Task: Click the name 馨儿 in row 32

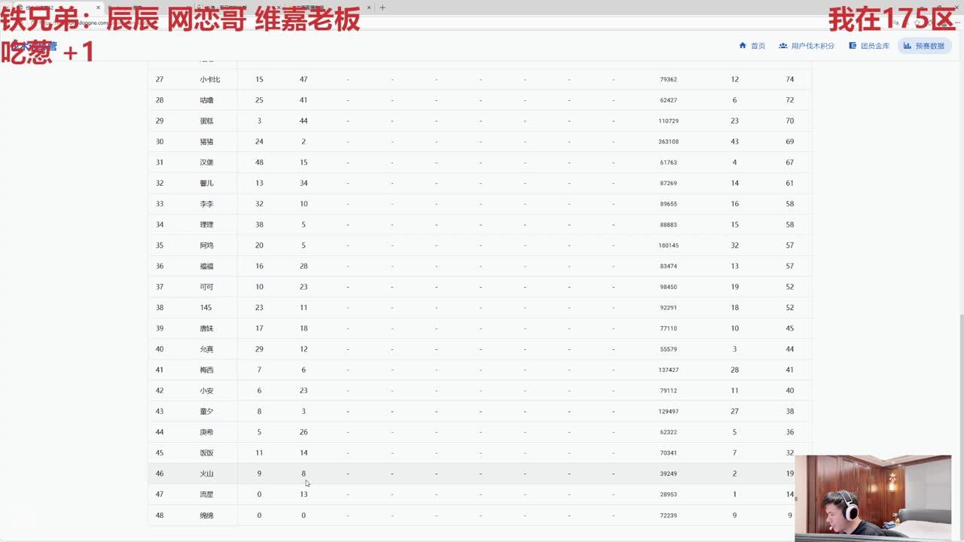Action: click(206, 183)
